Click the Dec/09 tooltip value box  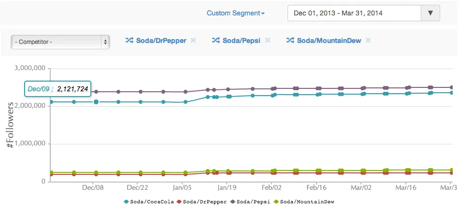[x=57, y=89]
